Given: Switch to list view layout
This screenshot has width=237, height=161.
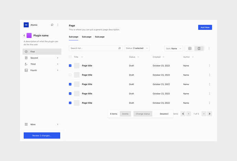Looking at the screenshot, I should 199,49.
